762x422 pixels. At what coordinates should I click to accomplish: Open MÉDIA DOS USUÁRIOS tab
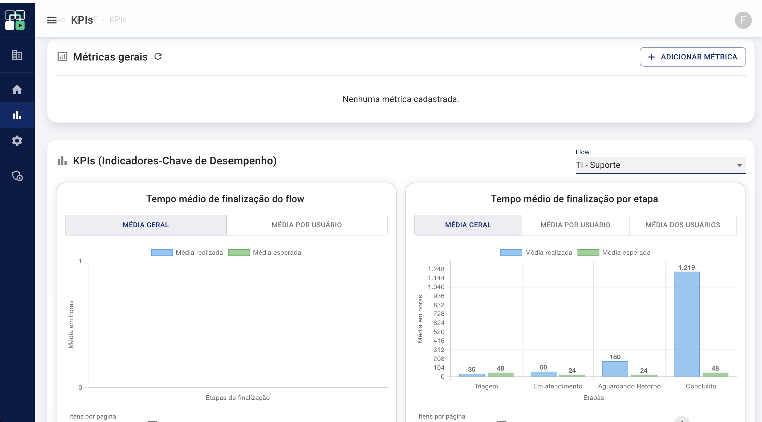tap(683, 225)
